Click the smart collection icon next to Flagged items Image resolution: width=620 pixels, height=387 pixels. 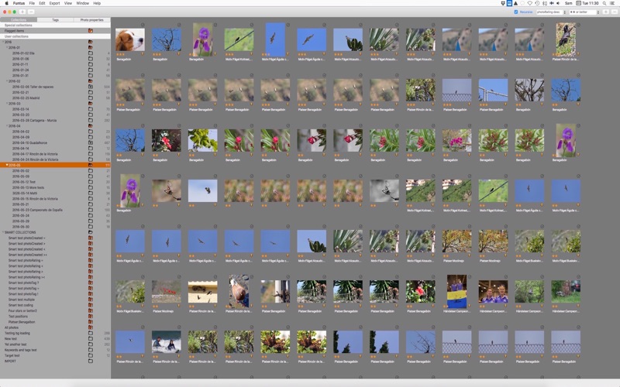[x=91, y=30]
